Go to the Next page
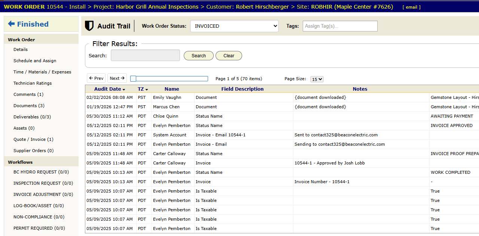Viewport: 479px width, 236px height. coord(117,78)
